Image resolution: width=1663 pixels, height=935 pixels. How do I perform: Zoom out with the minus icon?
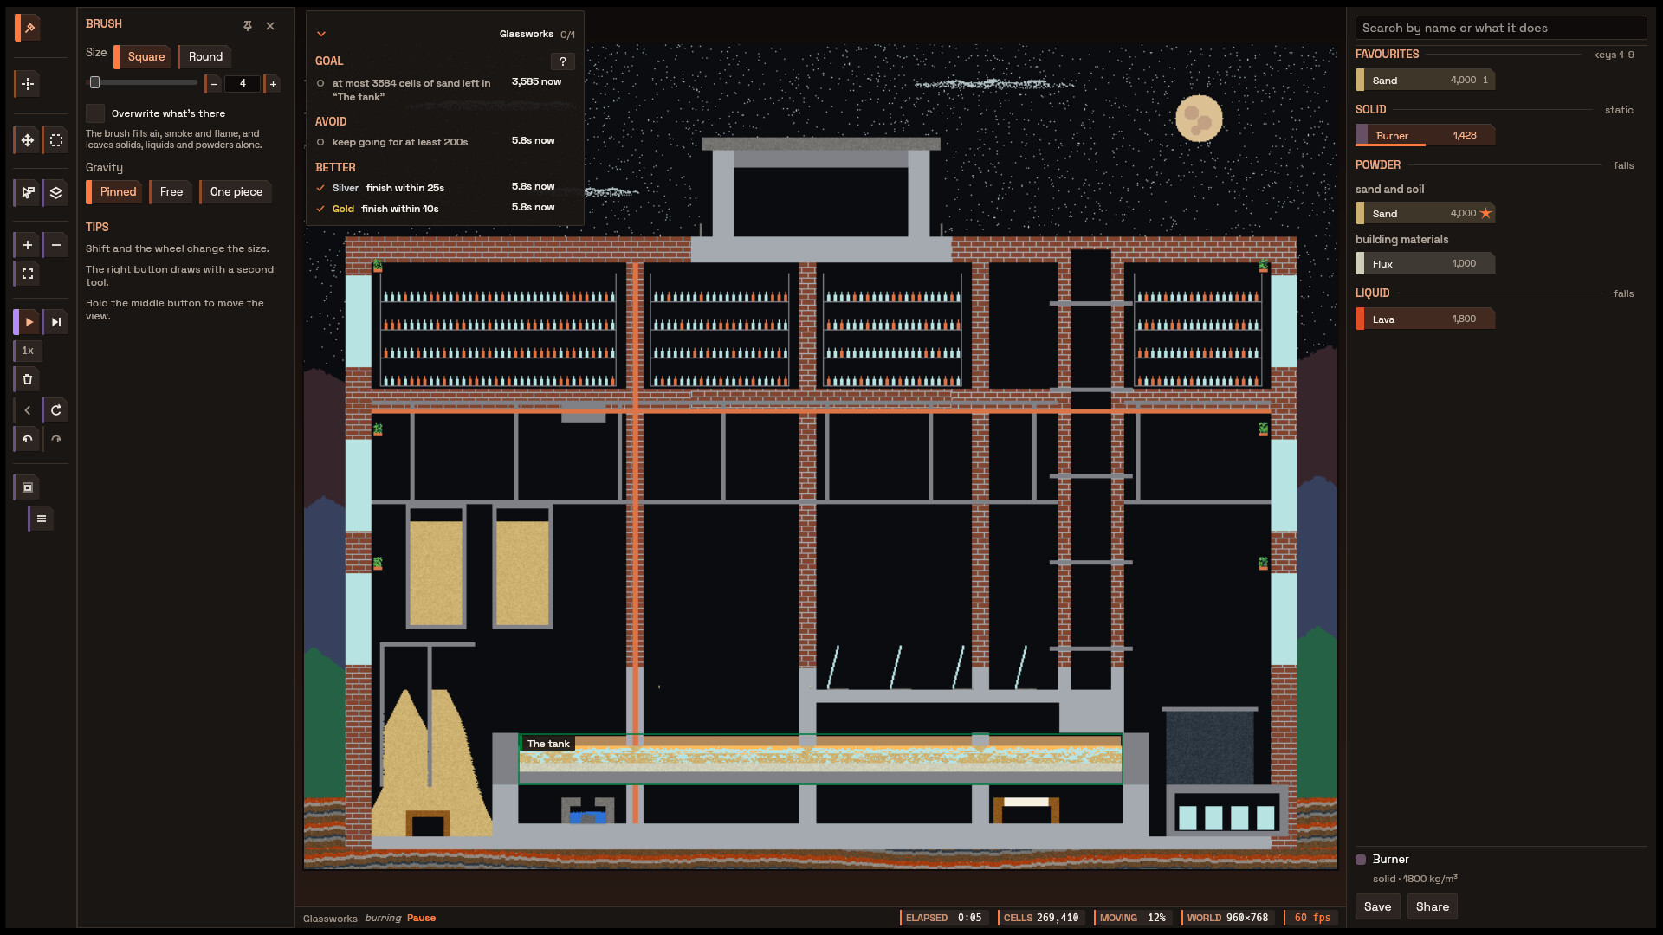pos(56,245)
